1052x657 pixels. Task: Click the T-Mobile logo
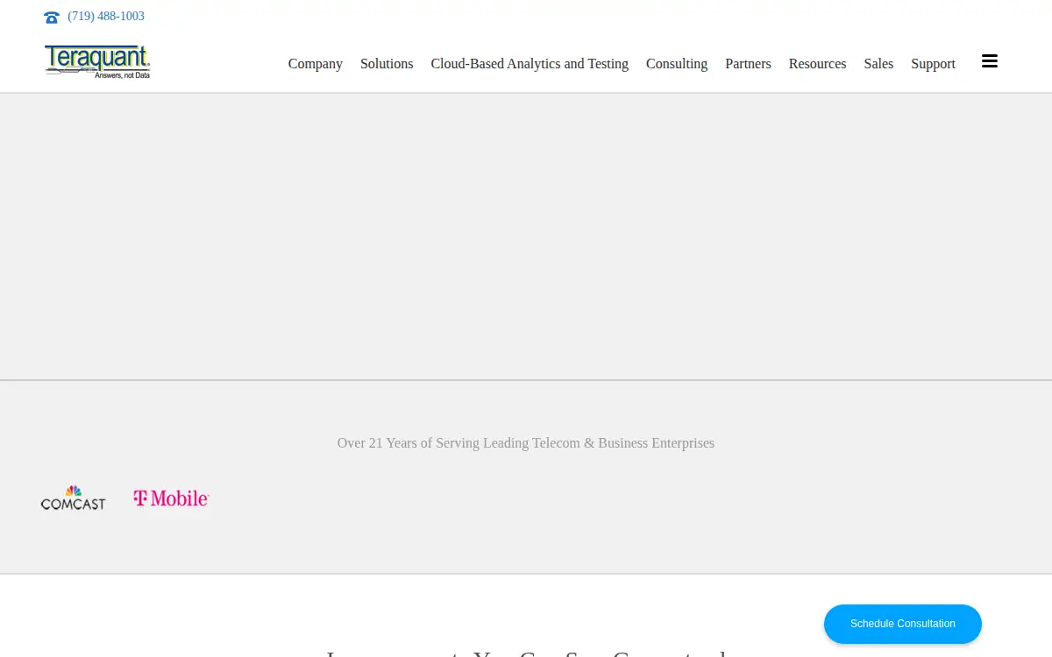click(x=172, y=498)
